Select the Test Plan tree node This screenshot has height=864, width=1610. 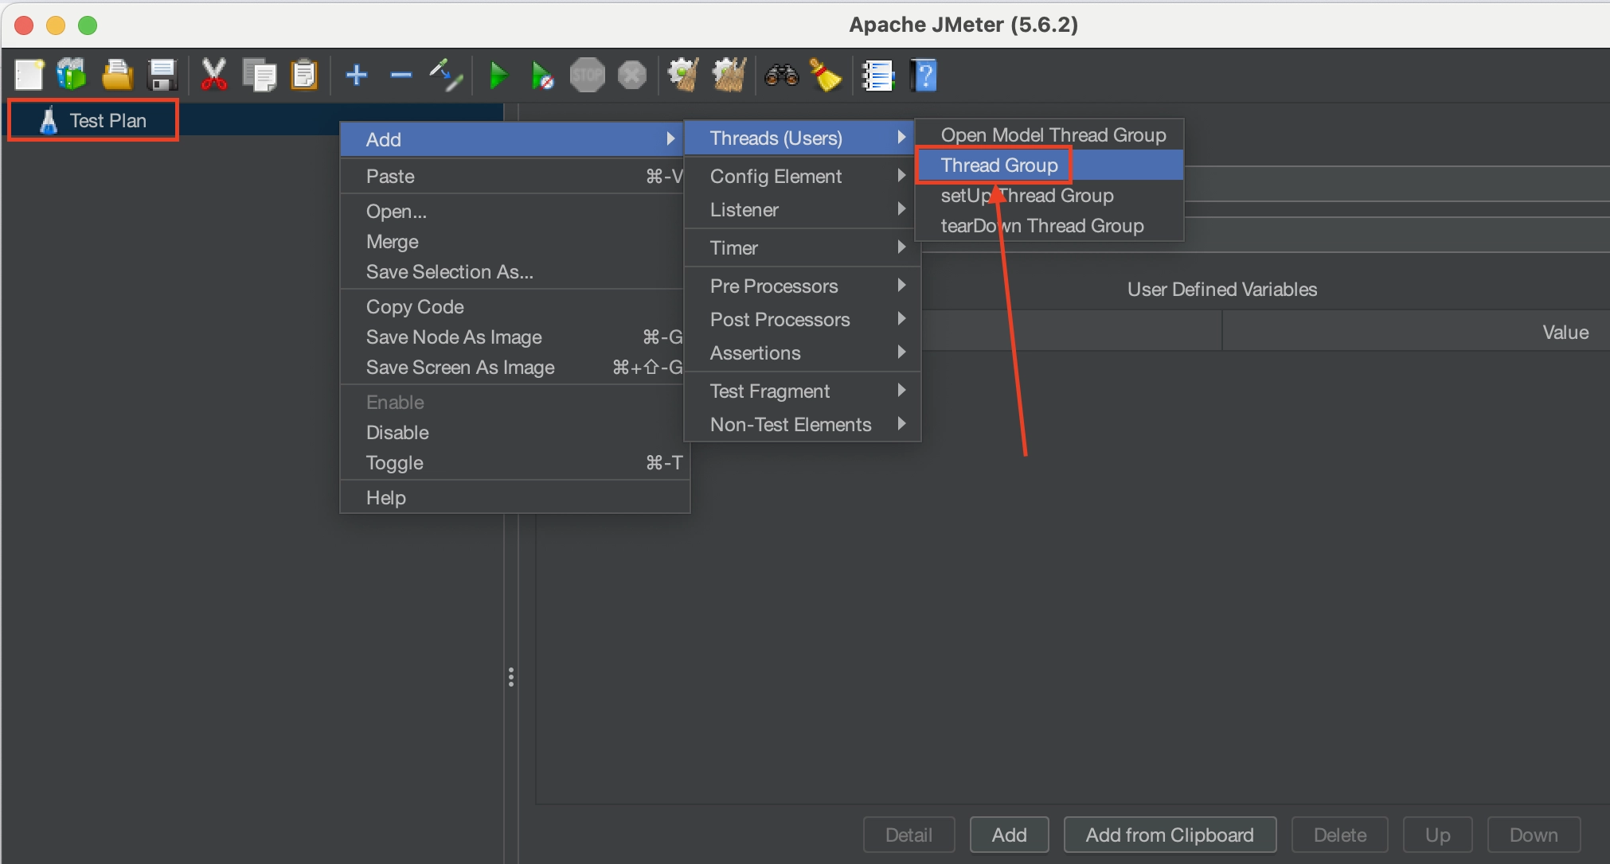point(107,121)
